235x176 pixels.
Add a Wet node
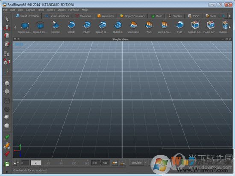click(149, 28)
